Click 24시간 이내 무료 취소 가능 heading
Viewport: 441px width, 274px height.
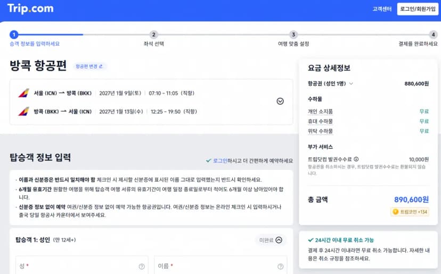(x=344, y=240)
